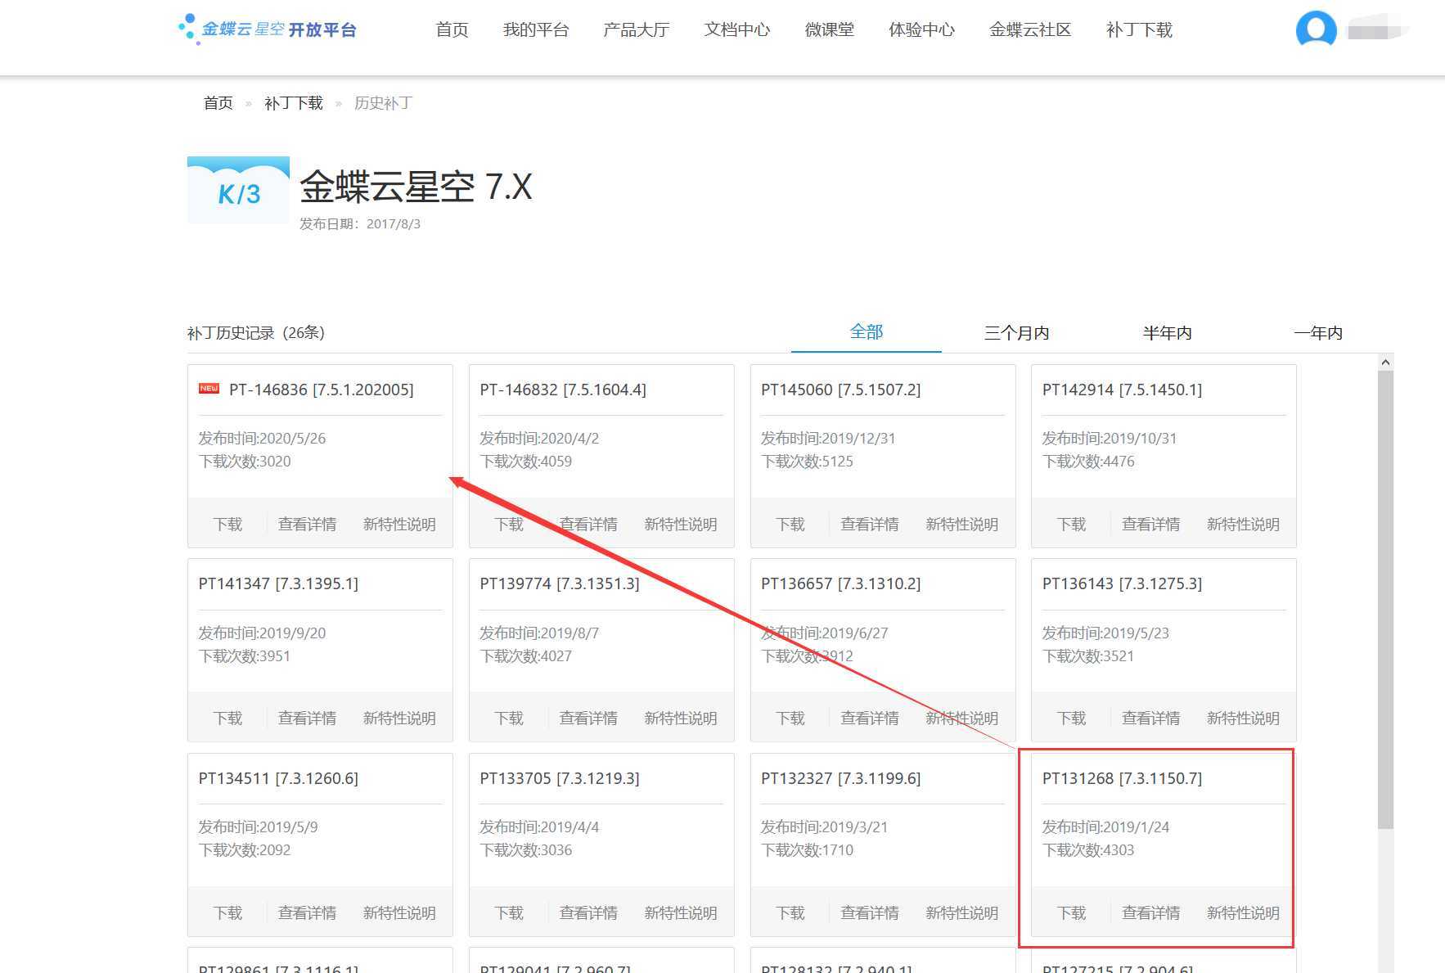View details of PT-146836
The image size is (1445, 973).
(308, 525)
